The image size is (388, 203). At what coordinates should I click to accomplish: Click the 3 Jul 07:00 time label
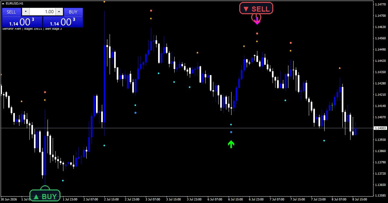tap(153, 199)
